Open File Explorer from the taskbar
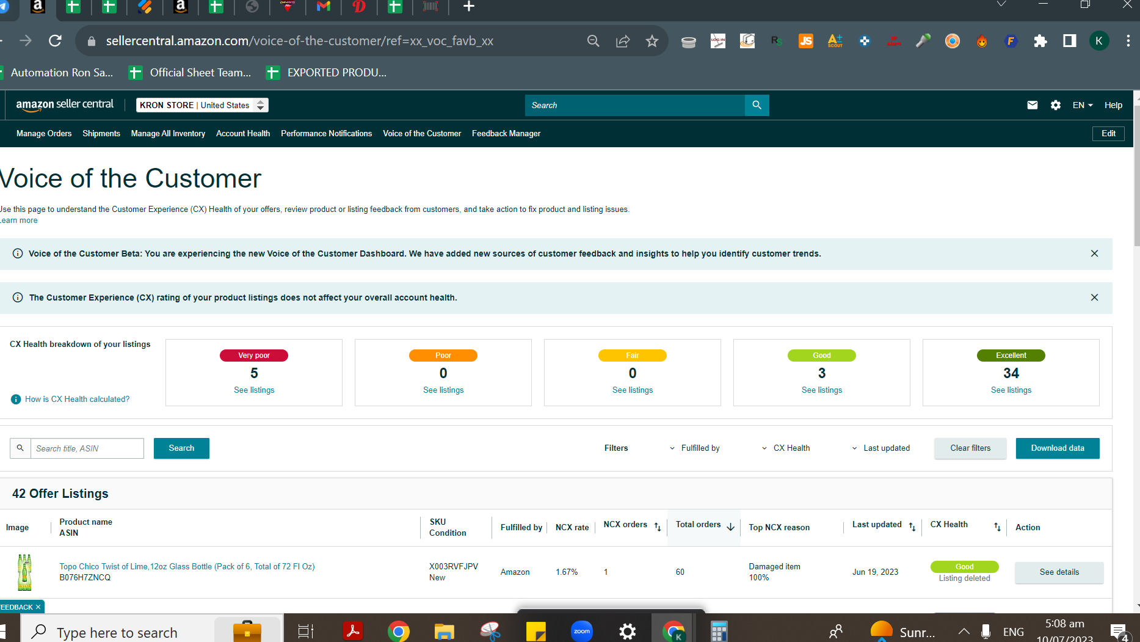 pos(444,631)
